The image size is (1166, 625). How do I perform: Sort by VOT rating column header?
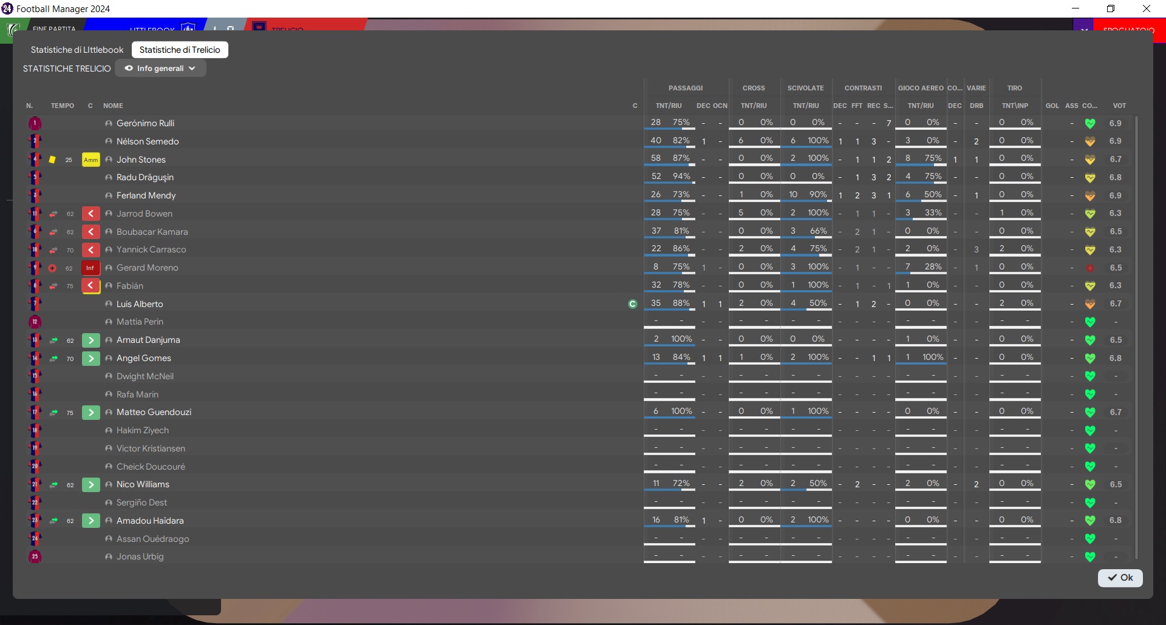1119,106
